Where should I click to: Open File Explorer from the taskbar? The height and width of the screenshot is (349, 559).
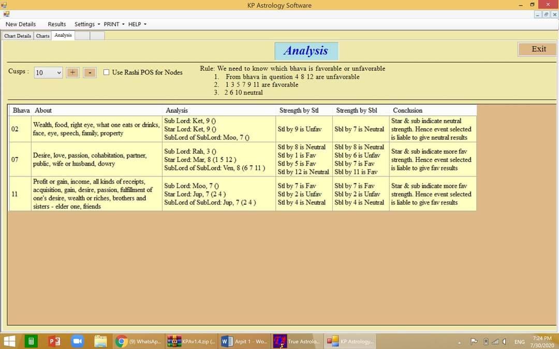[100, 341]
